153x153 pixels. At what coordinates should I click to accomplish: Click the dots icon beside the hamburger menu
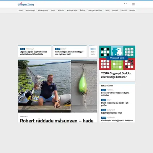(x=125, y=4)
